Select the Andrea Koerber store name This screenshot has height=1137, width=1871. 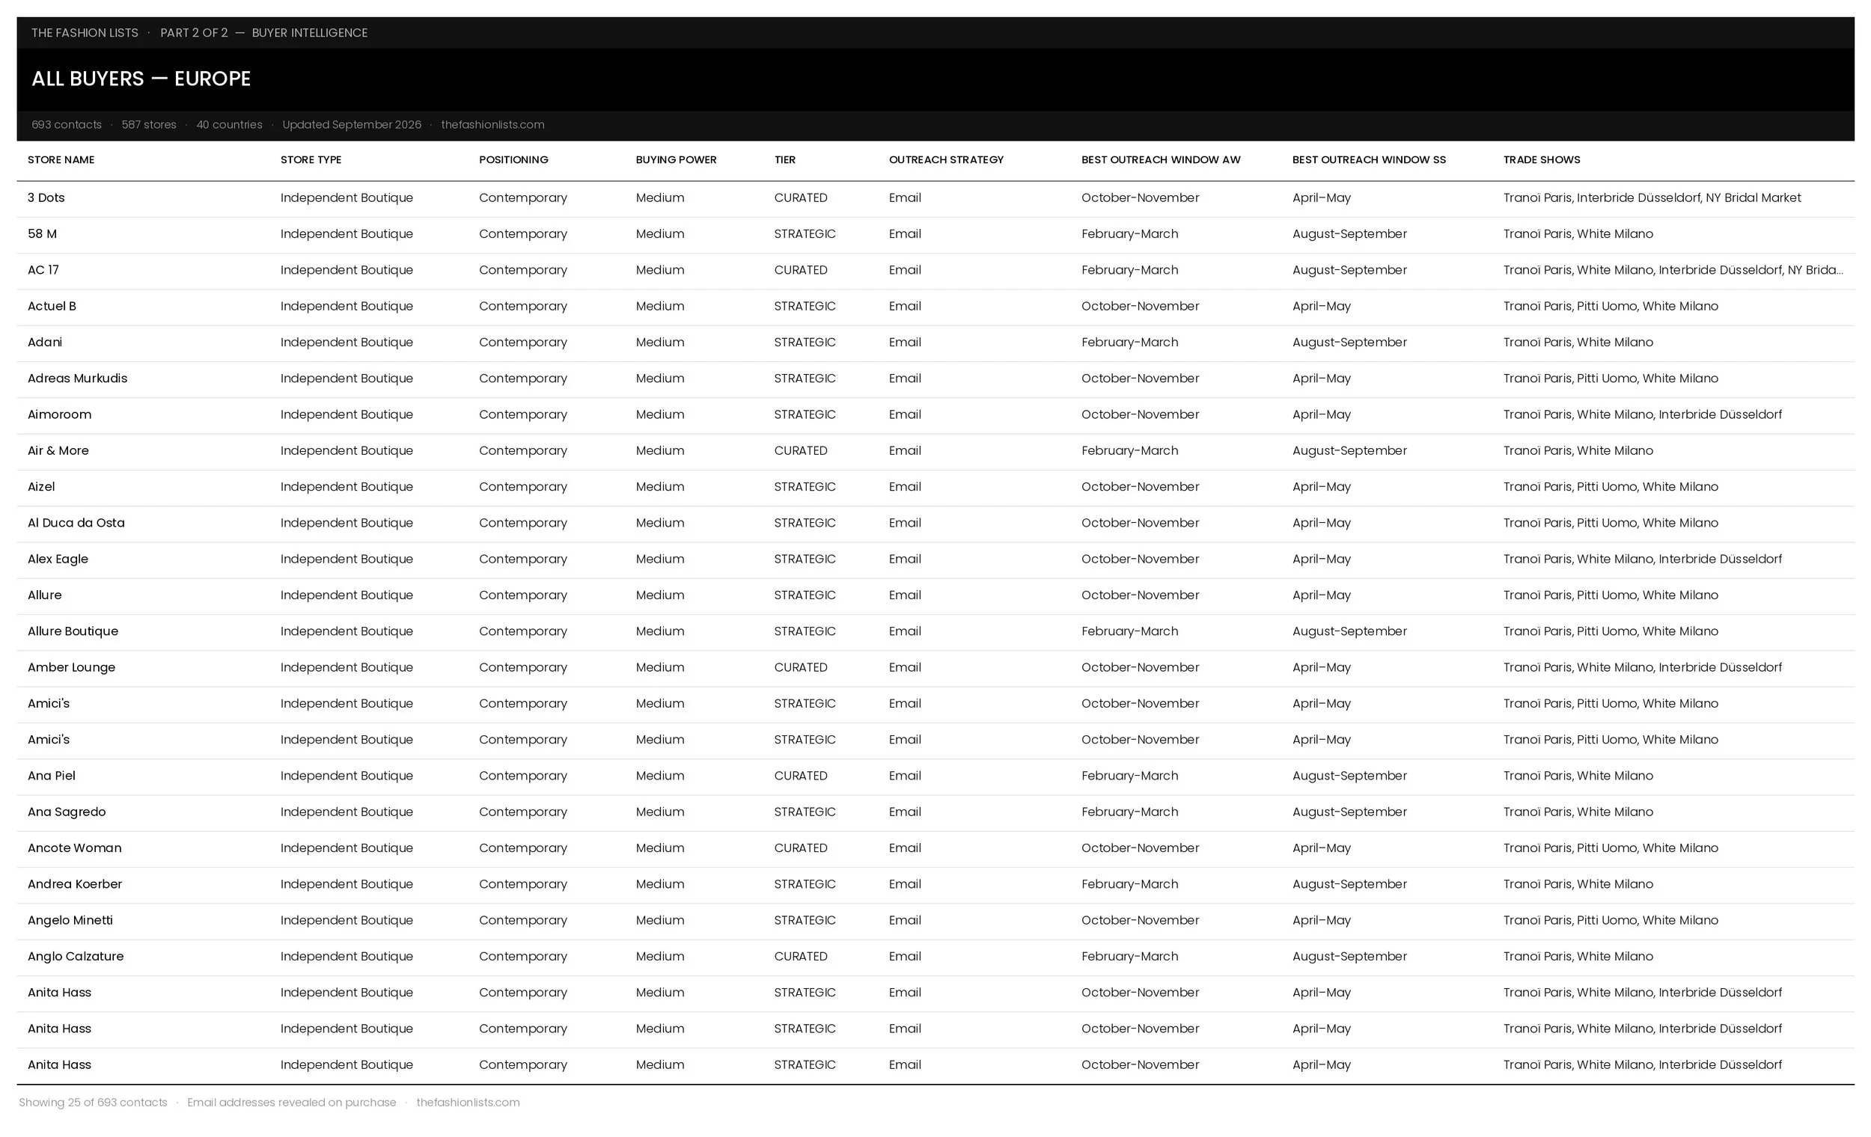point(74,883)
